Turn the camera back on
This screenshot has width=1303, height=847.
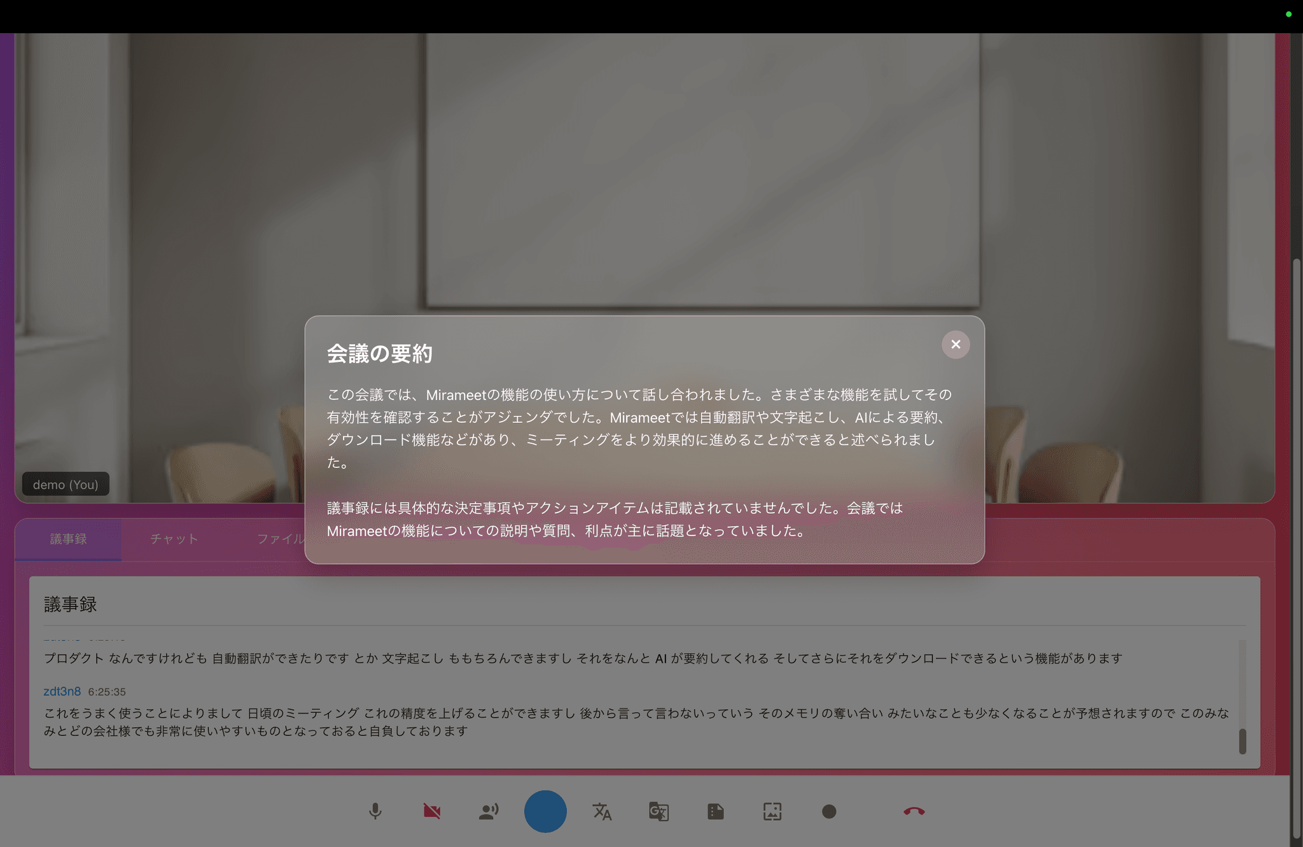click(x=432, y=811)
